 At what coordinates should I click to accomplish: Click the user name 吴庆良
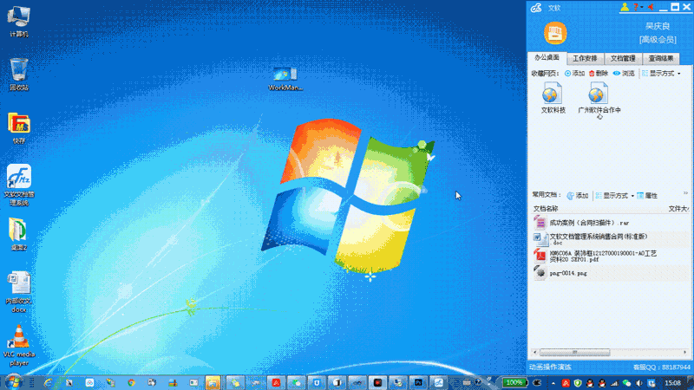click(658, 26)
